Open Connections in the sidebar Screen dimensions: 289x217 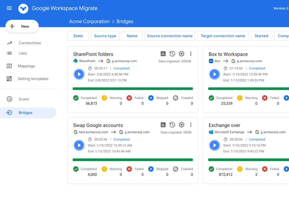click(x=30, y=43)
